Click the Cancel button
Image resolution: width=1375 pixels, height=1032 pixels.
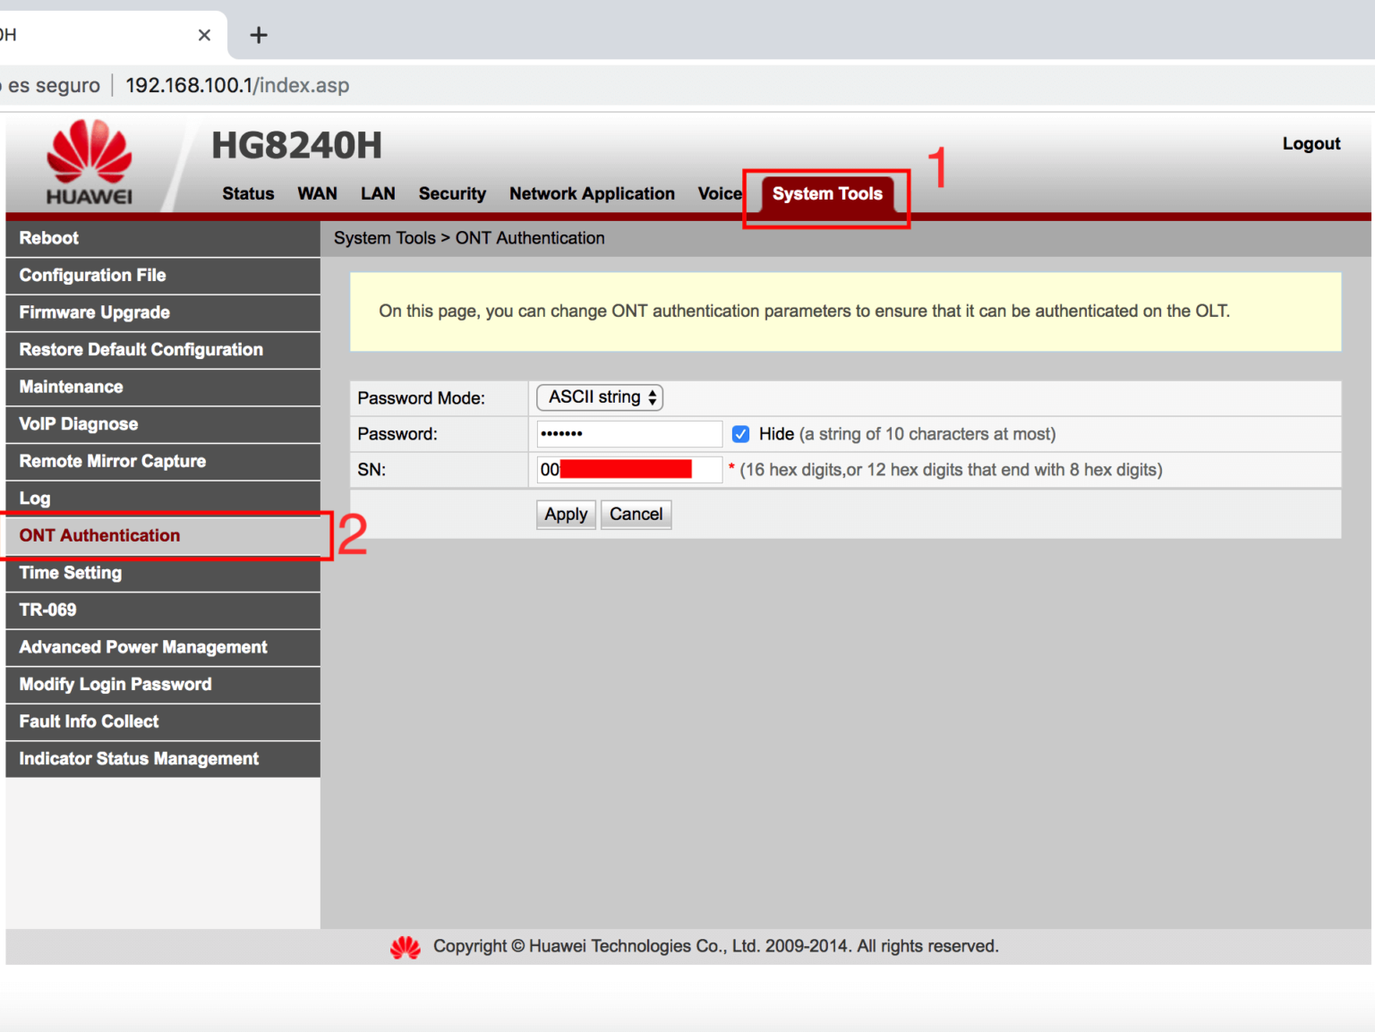click(x=636, y=515)
